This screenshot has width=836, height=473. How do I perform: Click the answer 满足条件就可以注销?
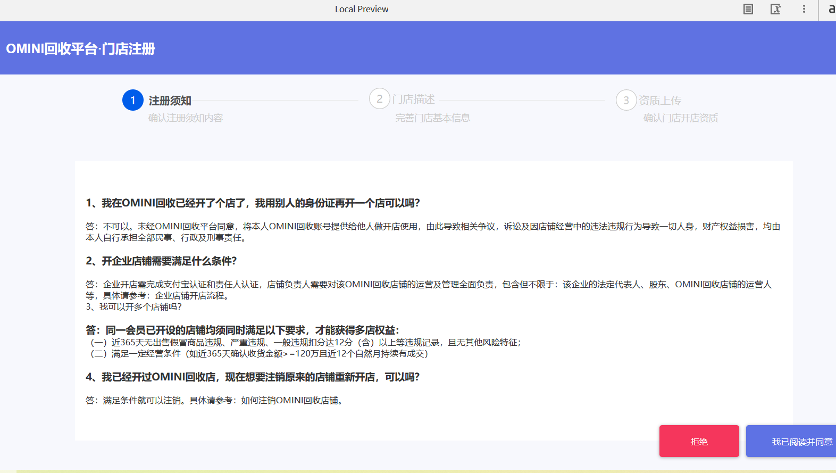(216, 401)
